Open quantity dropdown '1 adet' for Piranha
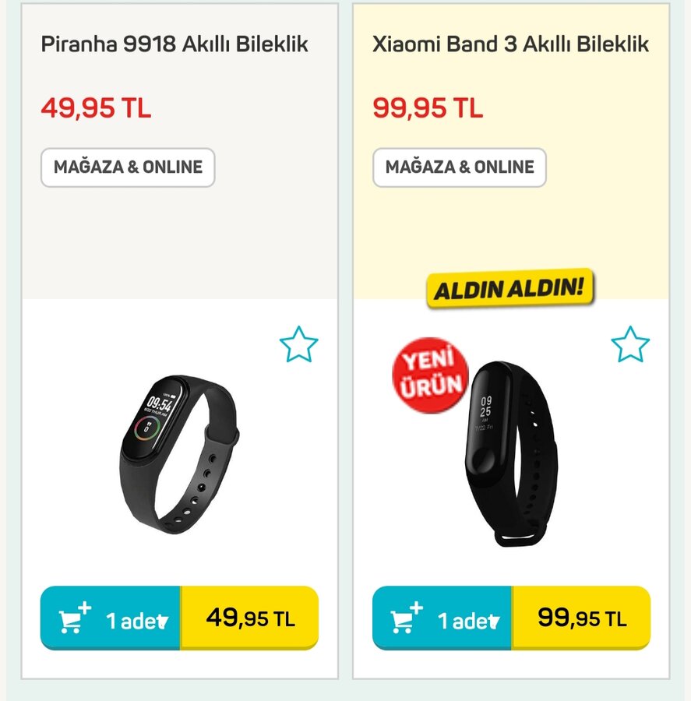691x701 pixels. tap(137, 621)
